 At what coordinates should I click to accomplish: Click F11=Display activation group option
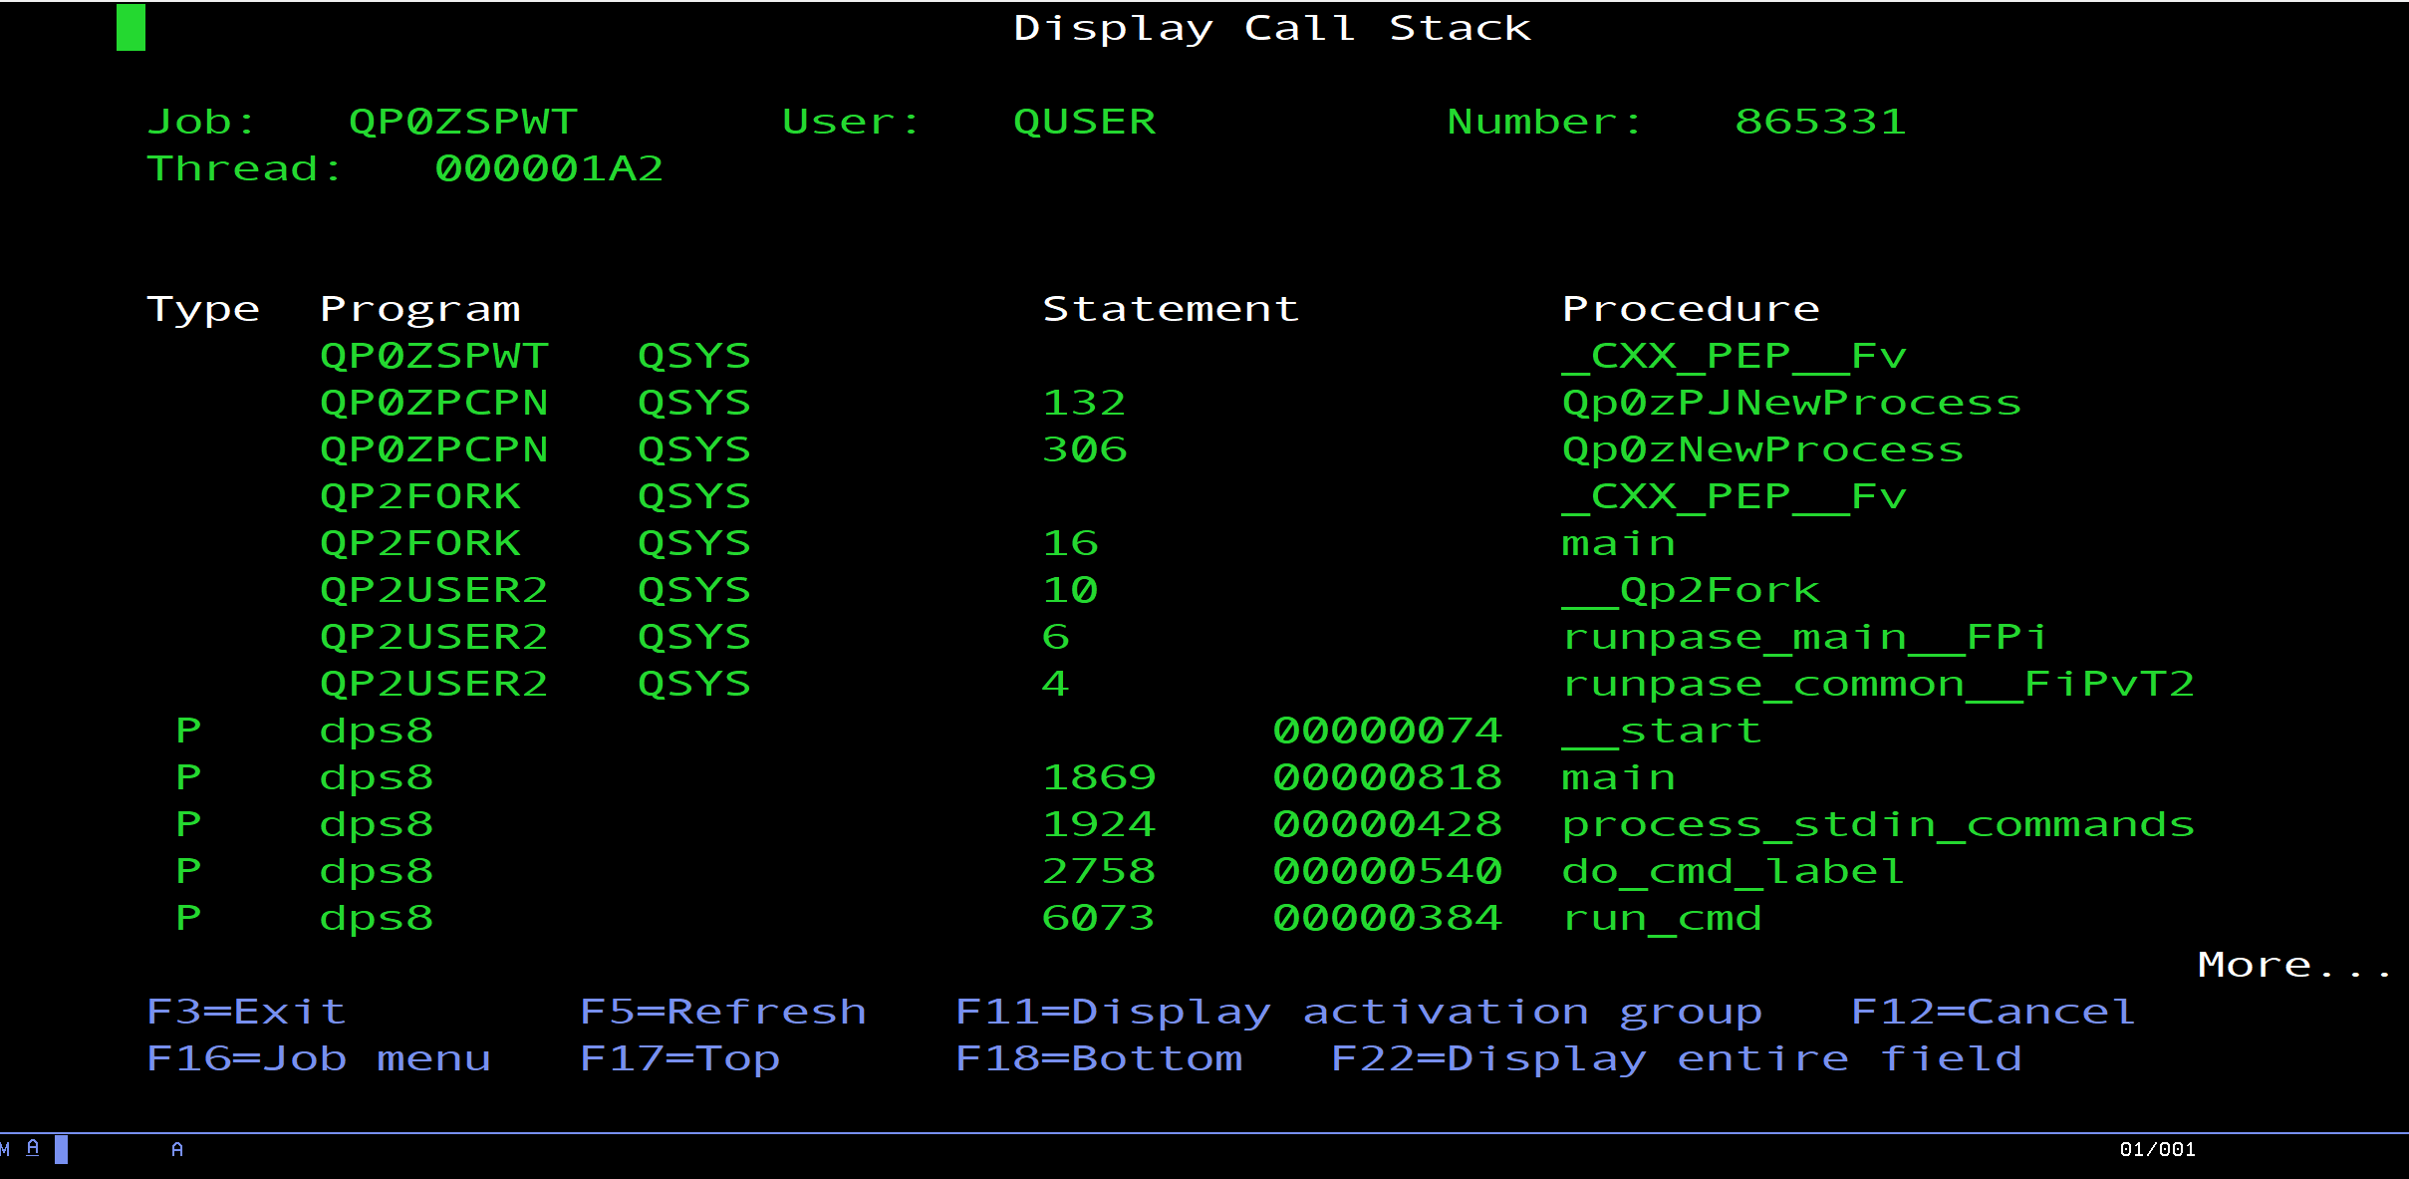[x=1358, y=1012]
